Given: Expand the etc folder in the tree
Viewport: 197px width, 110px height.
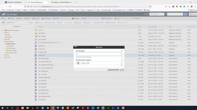Looking at the screenshot, I should 4,33.
